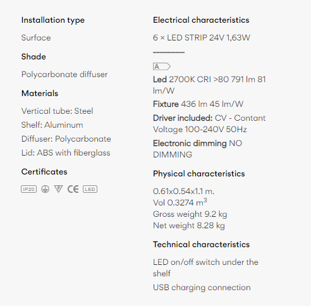311x306 pixels.
Task: Click the Materials heading
Action: 40,94
